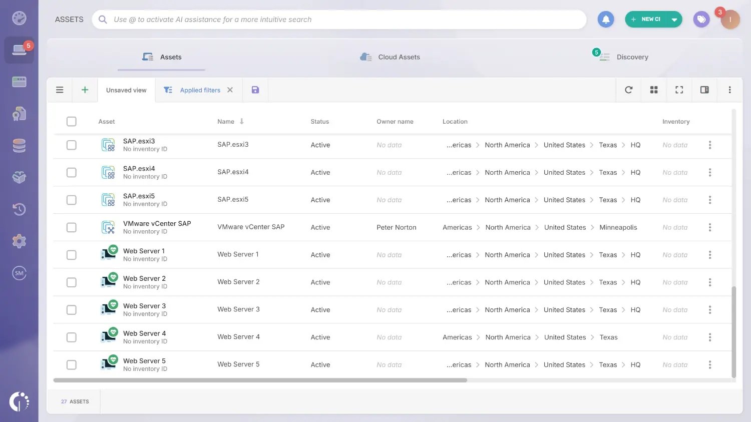This screenshot has width=751, height=422.
Task: Toggle the Name column sort arrow
Action: [241, 121]
